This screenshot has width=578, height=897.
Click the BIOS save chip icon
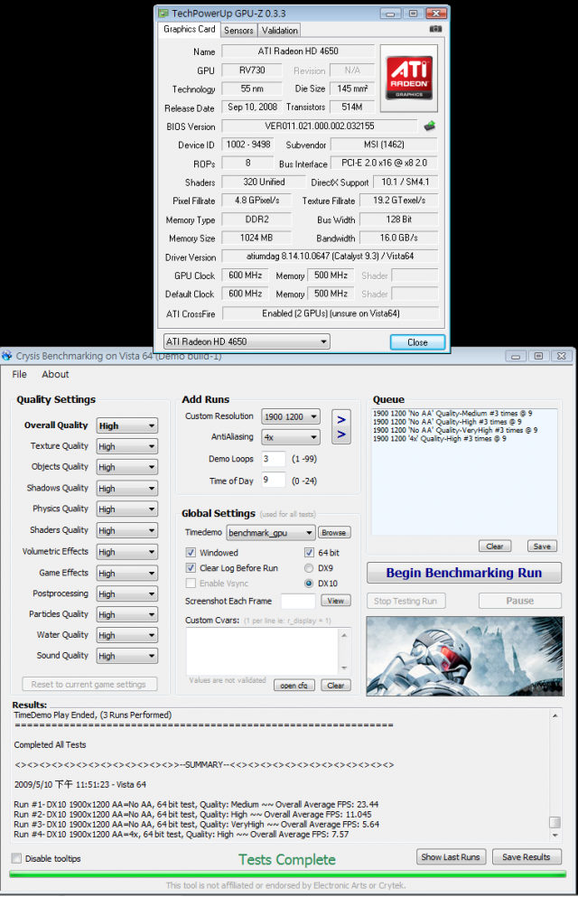click(429, 126)
